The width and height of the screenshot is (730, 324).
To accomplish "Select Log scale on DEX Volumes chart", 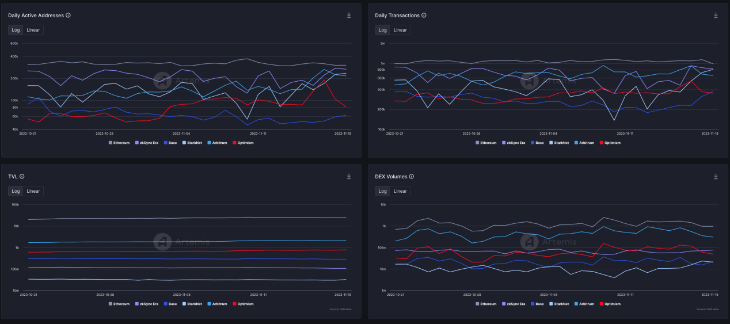I will tap(382, 191).
